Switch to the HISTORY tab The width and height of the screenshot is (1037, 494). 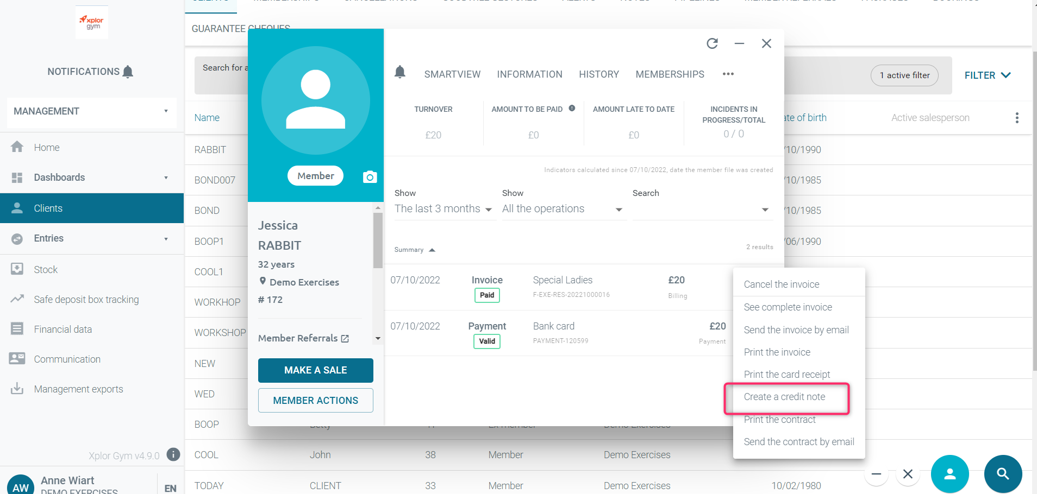598,74
